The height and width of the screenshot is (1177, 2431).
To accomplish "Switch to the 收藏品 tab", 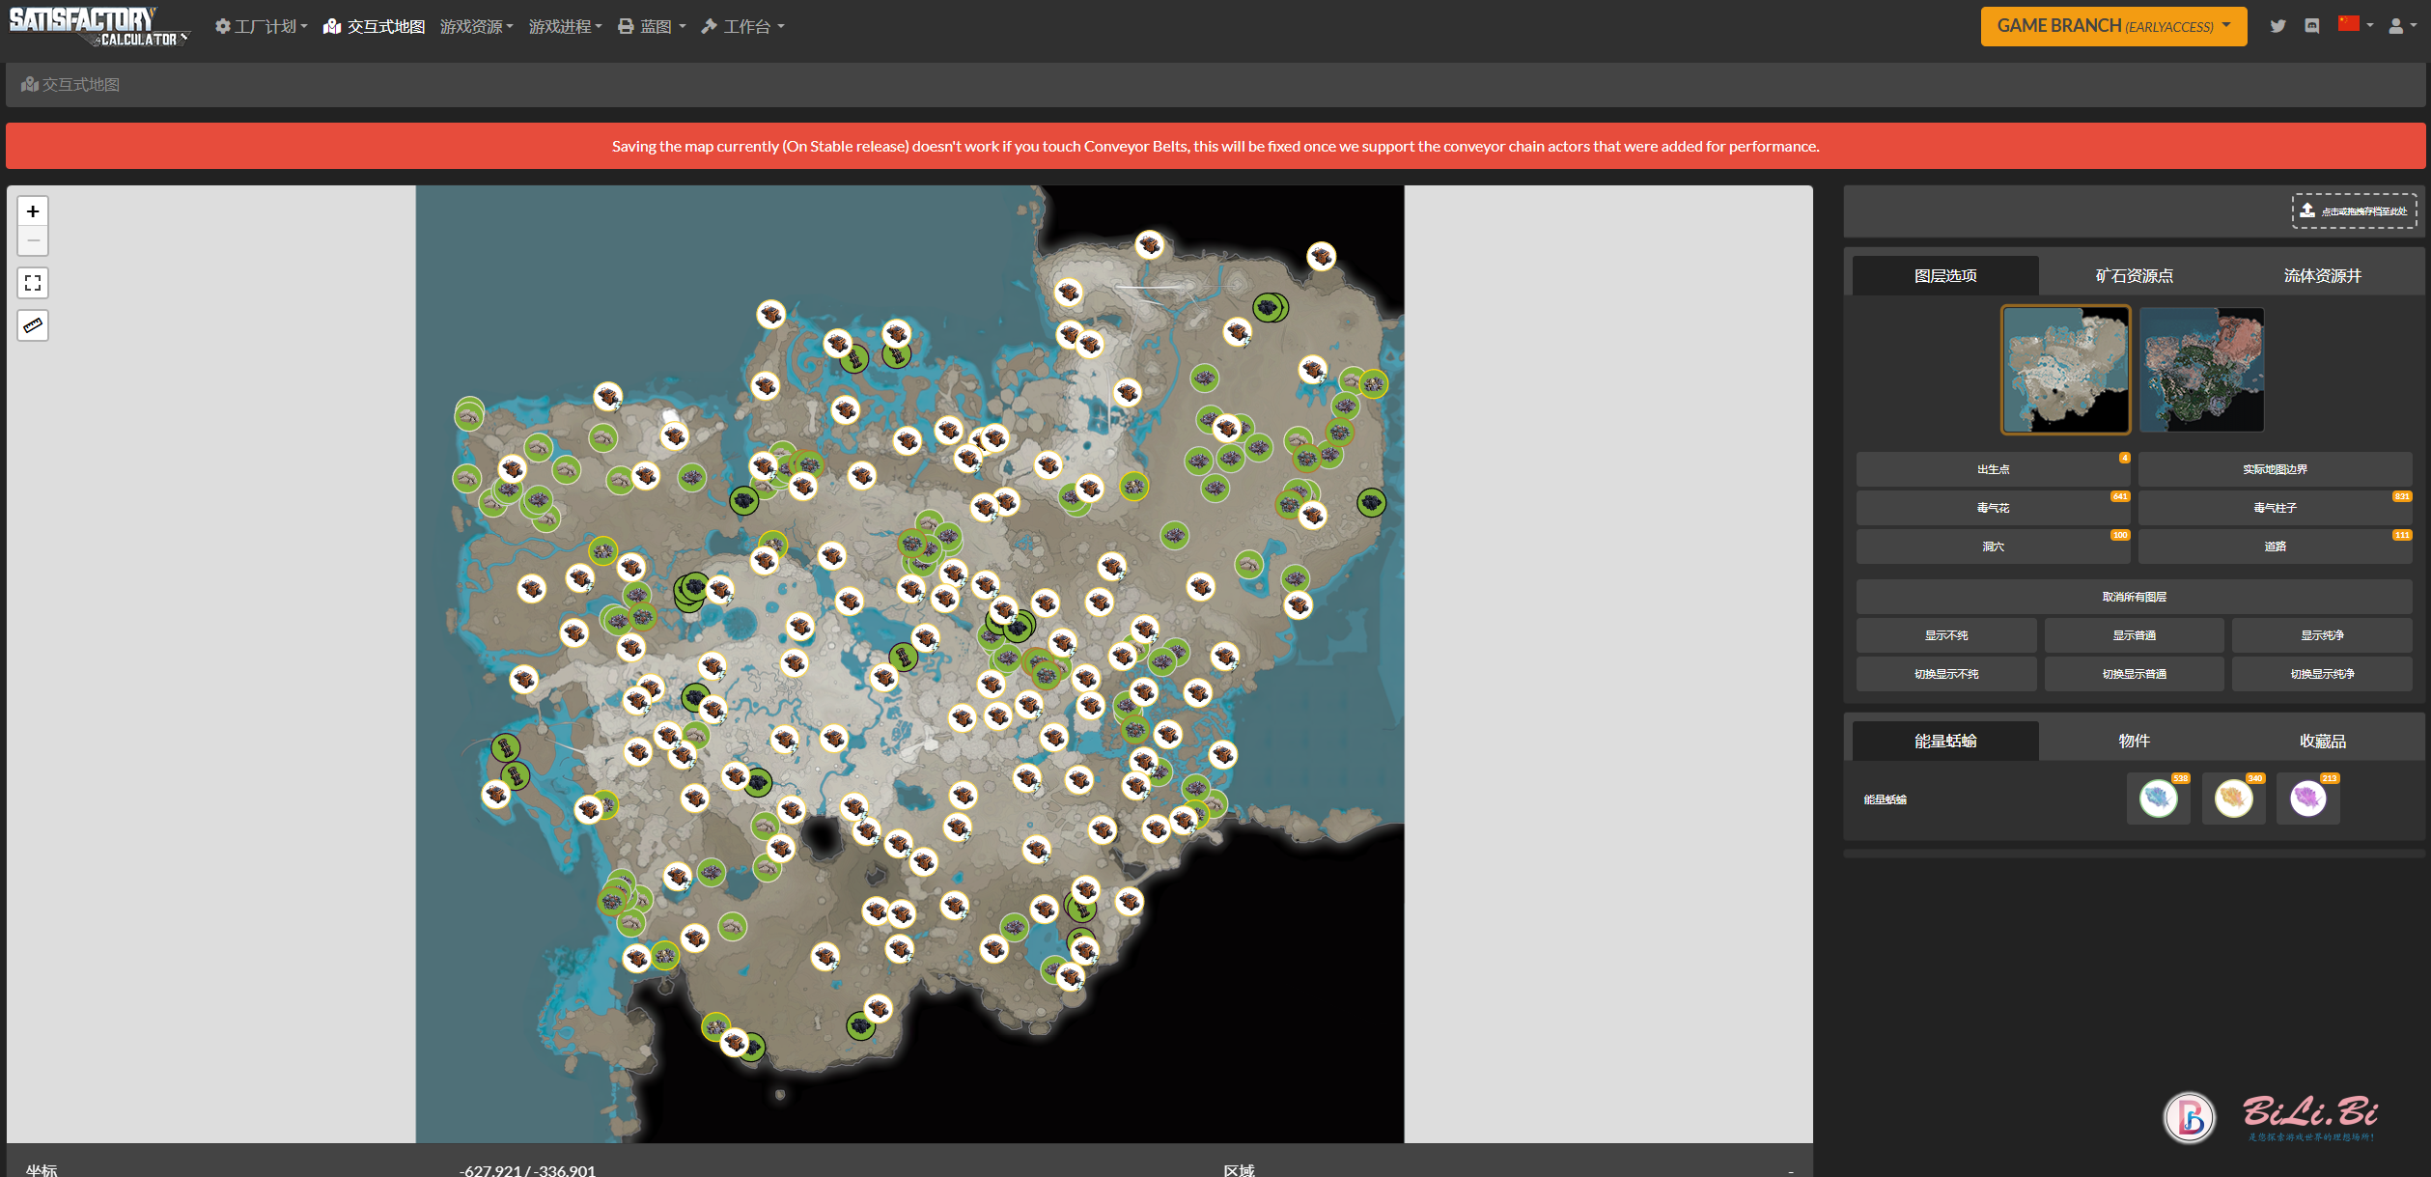I will point(2322,741).
